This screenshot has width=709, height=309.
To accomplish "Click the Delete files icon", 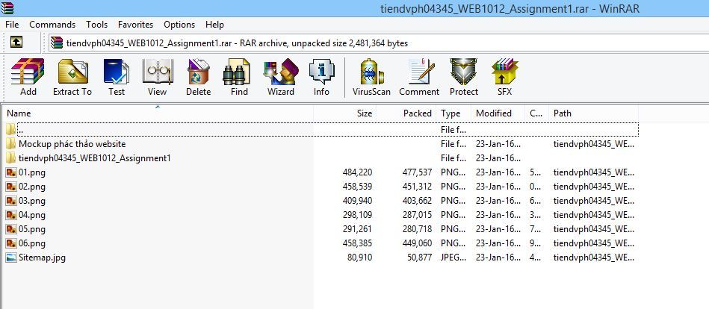I will point(198,72).
